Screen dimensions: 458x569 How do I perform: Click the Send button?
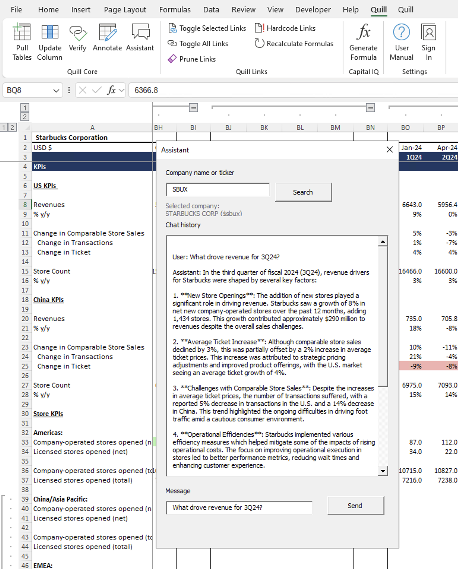(x=356, y=505)
